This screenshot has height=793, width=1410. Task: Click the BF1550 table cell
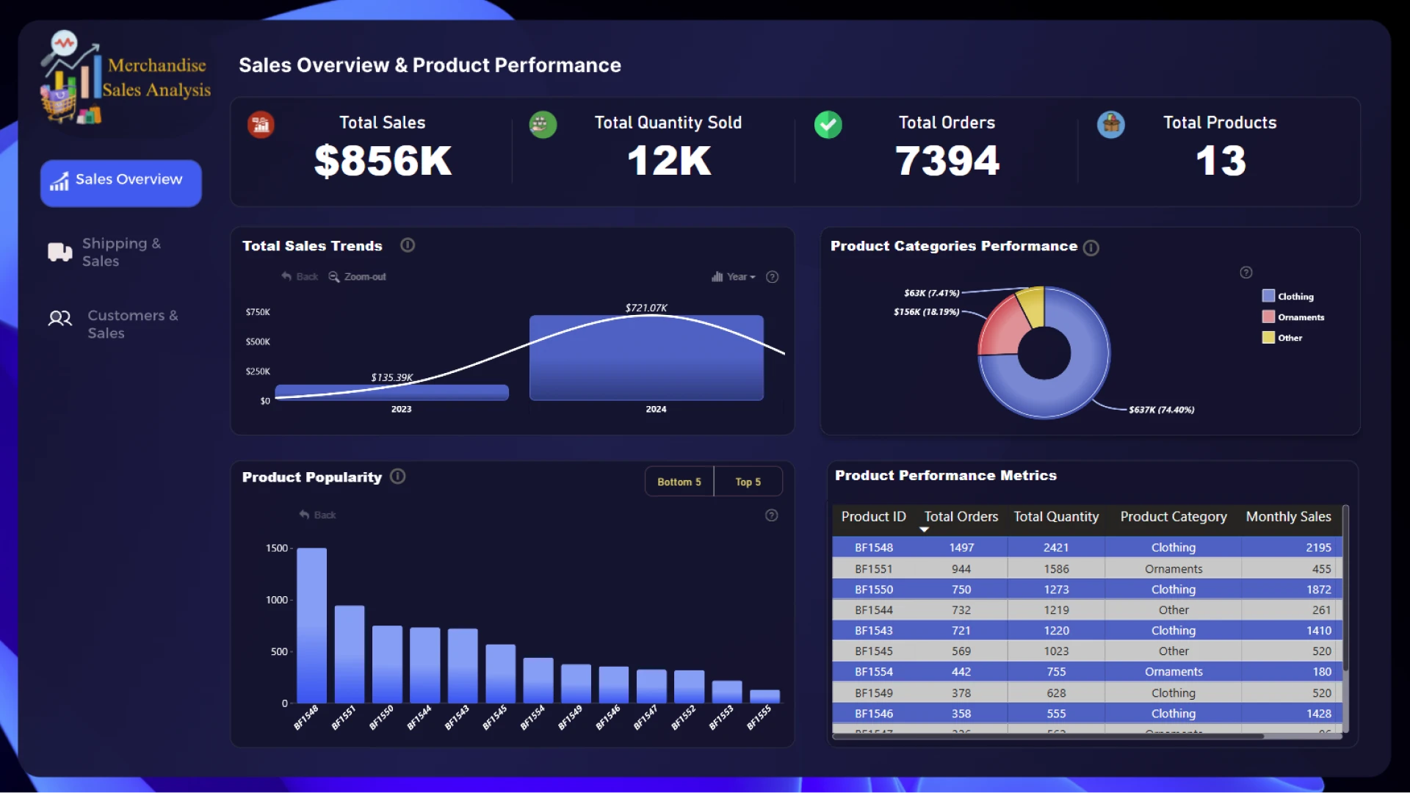pyautogui.click(x=874, y=590)
